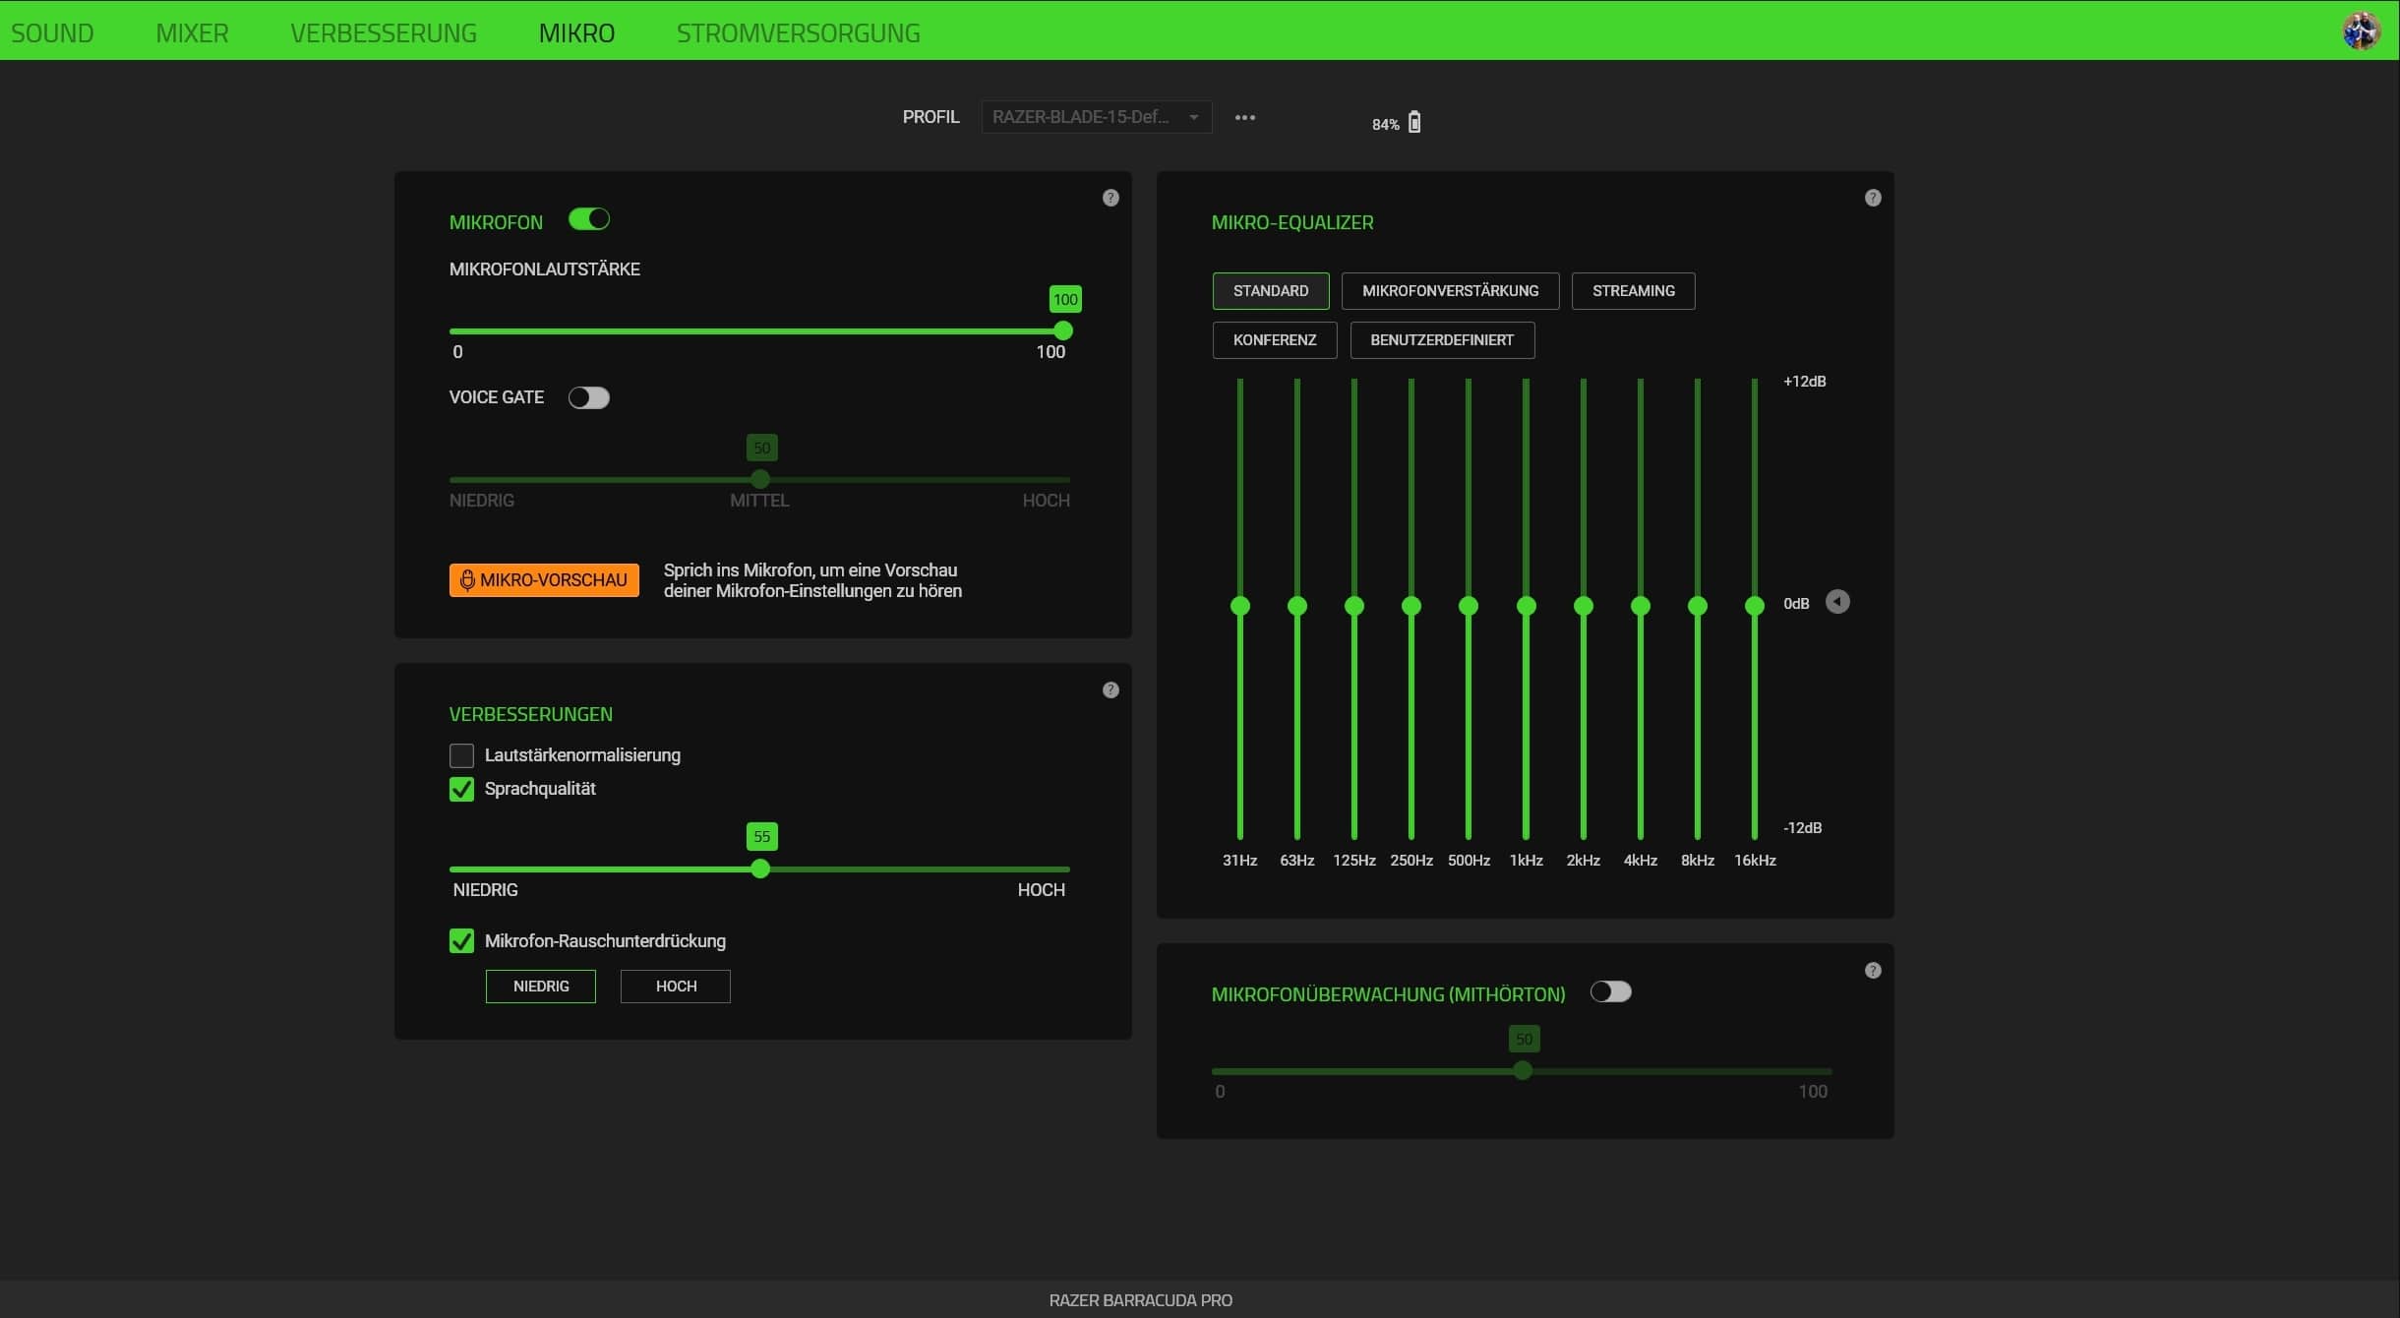Click the 1kHz equalizer slider handle
Image resolution: width=2400 pixels, height=1318 pixels.
1526,606
